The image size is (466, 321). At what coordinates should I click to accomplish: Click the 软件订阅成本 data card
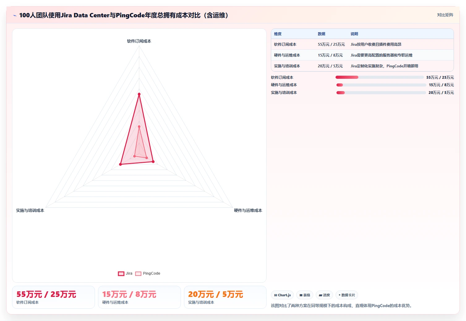(53, 297)
